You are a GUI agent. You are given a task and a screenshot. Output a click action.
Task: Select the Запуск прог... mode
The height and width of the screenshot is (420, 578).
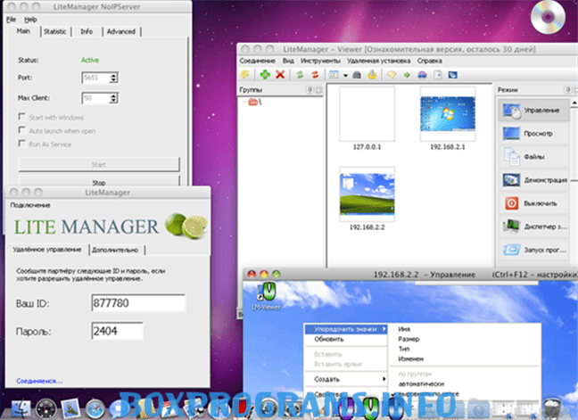pyautogui.click(x=533, y=250)
